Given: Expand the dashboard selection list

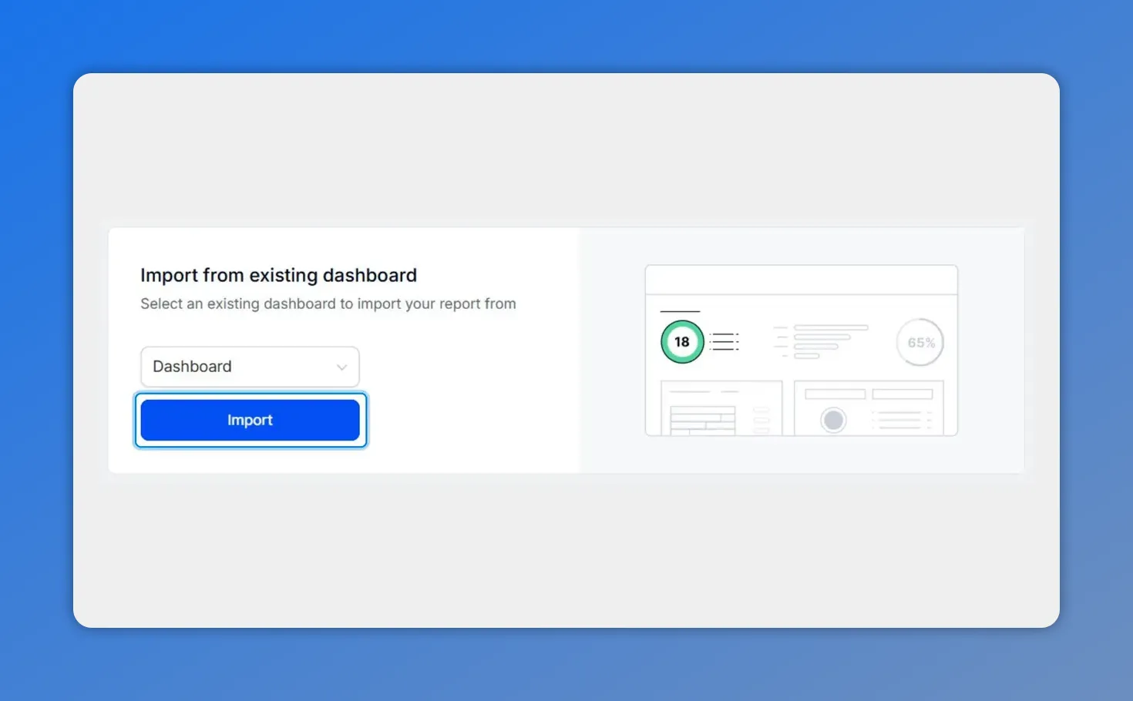Looking at the screenshot, I should click(250, 367).
